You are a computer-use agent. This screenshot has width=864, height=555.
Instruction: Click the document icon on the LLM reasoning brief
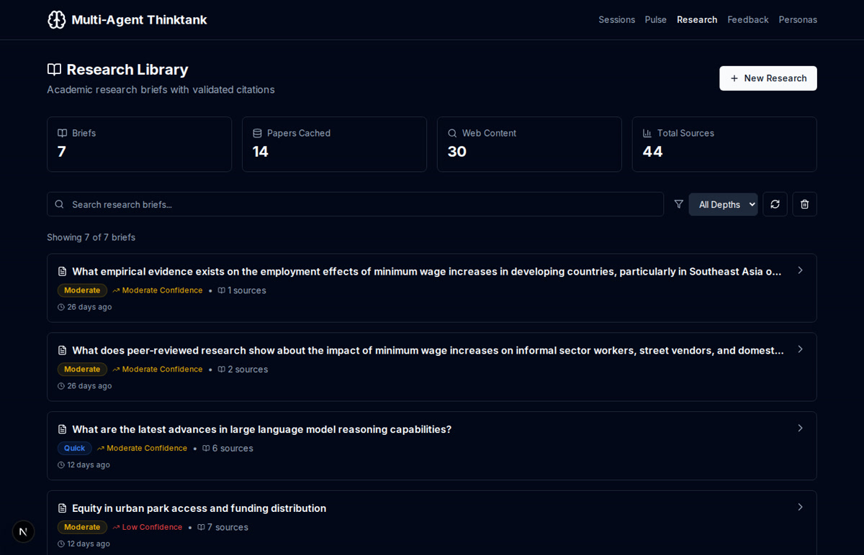[x=62, y=428]
